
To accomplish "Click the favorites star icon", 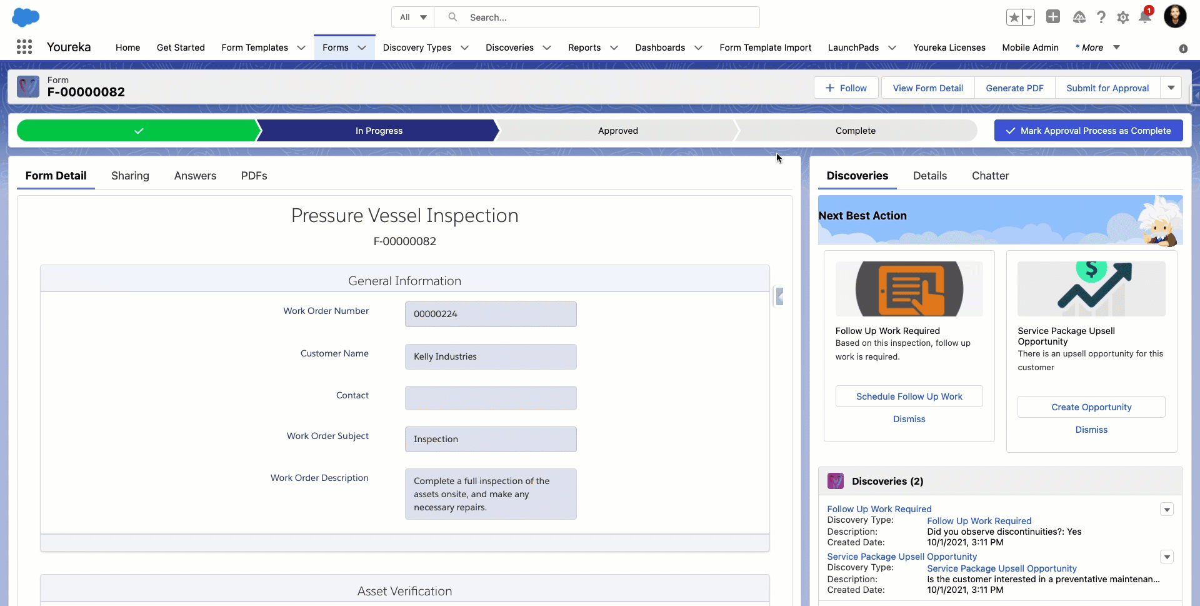I will 1014,18.
